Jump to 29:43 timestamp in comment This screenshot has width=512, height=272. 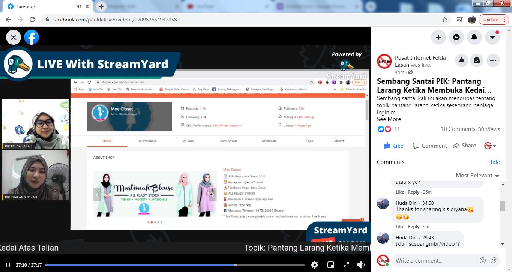tap(428, 238)
